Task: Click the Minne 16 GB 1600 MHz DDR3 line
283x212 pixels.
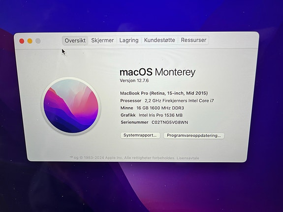Action: click(152, 108)
